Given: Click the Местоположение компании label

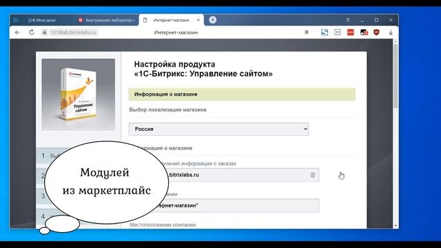Looking at the screenshot, I should [x=163, y=225].
